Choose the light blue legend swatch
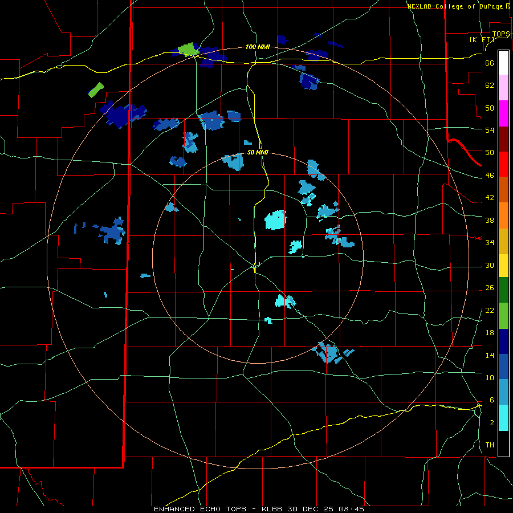513x513 pixels. (x=503, y=392)
